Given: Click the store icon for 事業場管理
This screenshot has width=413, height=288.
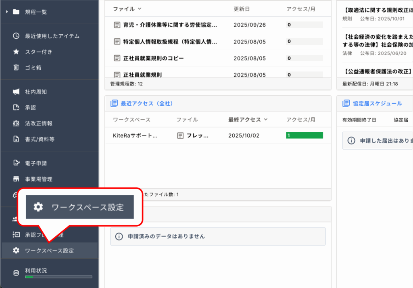Looking at the screenshot, I should click(16, 179).
